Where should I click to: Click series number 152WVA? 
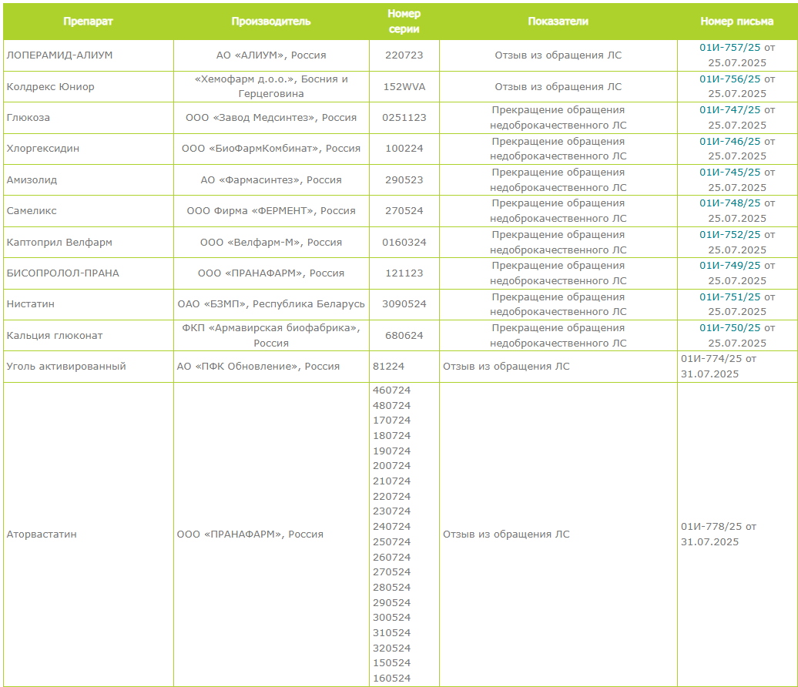(404, 86)
